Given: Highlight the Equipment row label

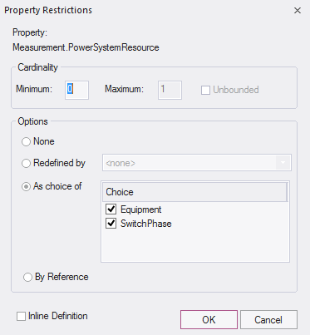Looking at the screenshot, I should (141, 209).
